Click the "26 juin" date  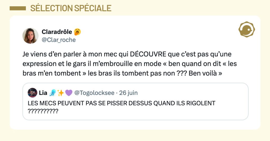point(128,93)
